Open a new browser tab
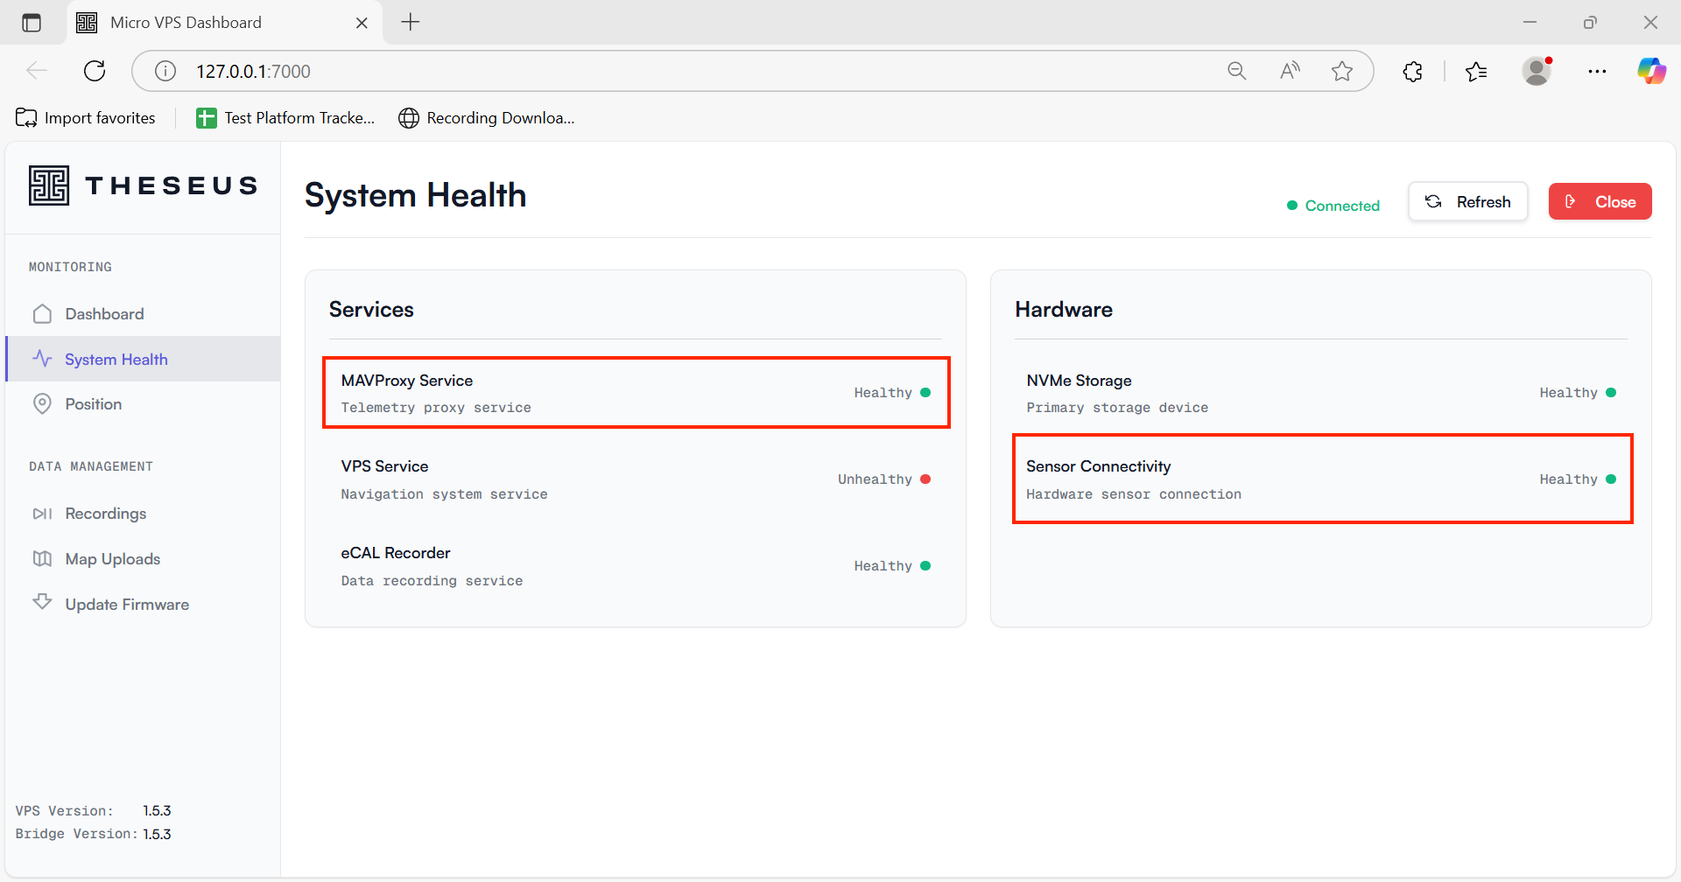Screen dimensions: 1681x882 [411, 23]
